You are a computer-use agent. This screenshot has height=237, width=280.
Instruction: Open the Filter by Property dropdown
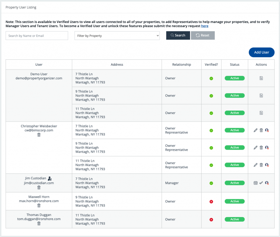[117, 35]
